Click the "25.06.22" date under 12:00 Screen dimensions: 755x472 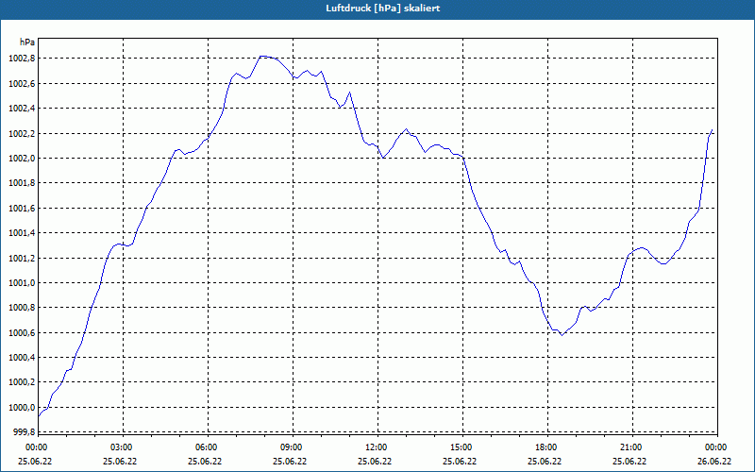tap(375, 462)
